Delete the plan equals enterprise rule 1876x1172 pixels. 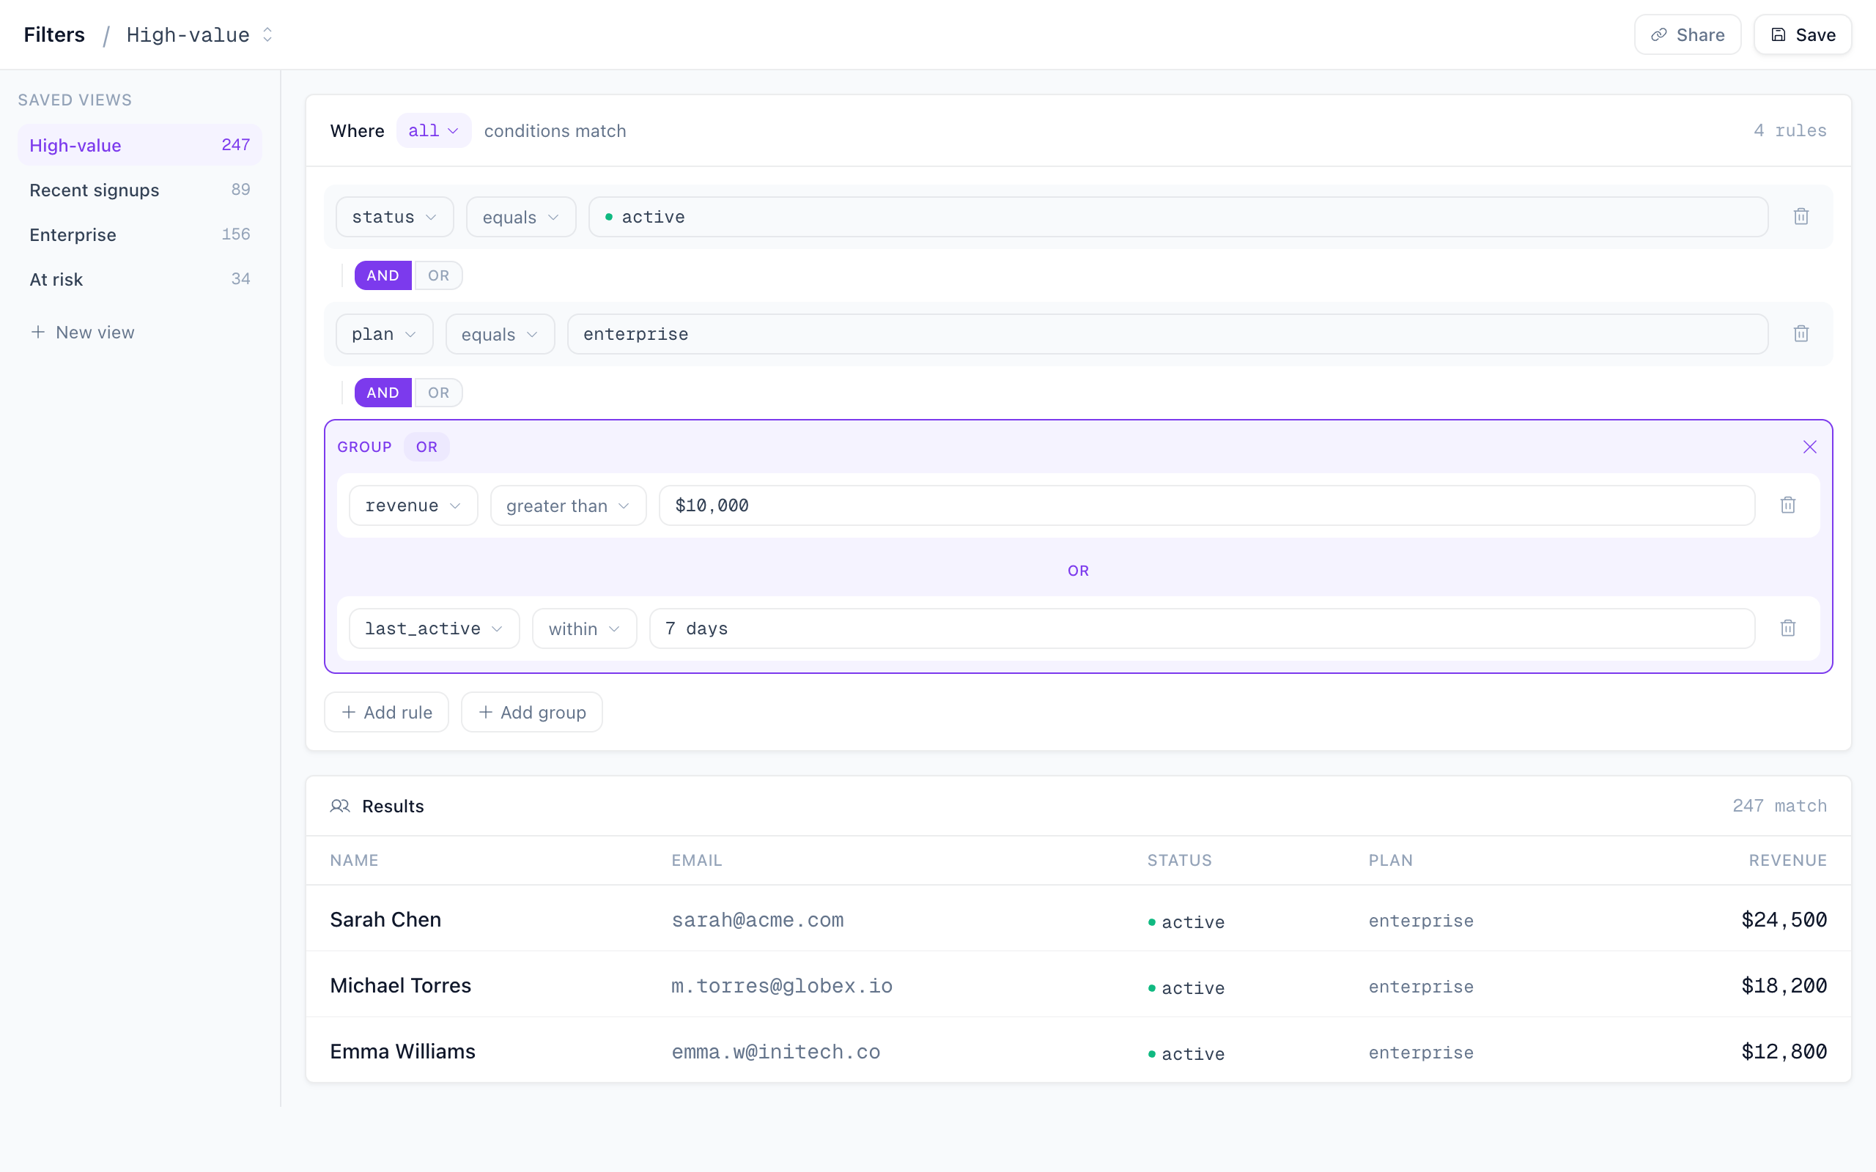click(1801, 333)
